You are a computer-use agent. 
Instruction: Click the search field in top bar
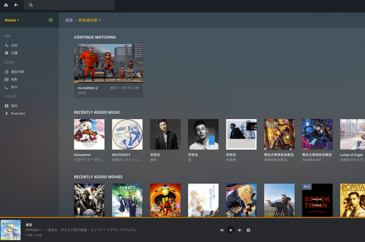72,5
